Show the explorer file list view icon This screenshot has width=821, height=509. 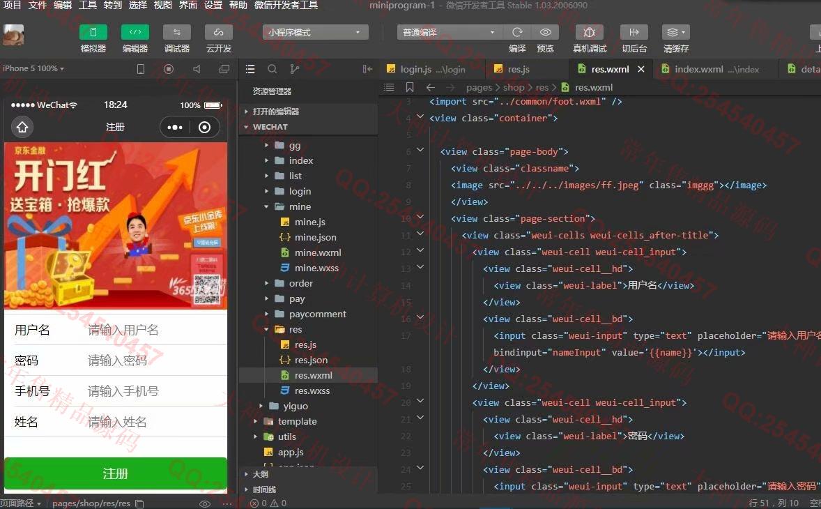[250, 69]
